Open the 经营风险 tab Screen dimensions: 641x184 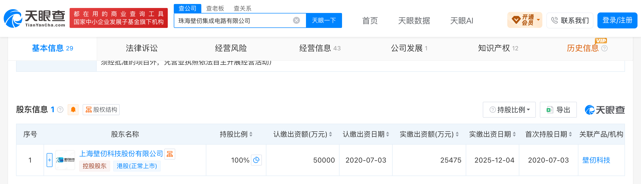(x=231, y=48)
